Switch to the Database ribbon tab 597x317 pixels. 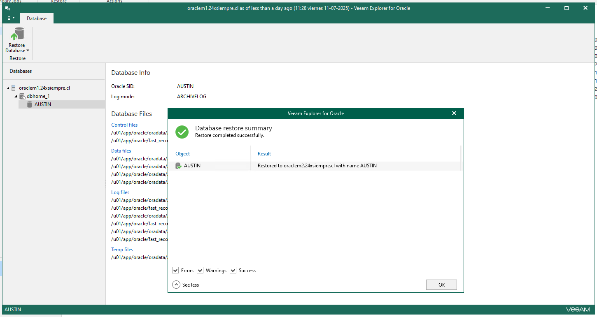click(x=37, y=18)
